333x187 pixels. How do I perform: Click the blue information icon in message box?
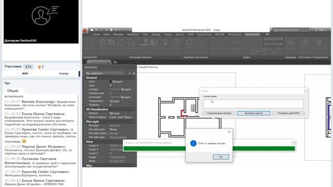pos(193,143)
